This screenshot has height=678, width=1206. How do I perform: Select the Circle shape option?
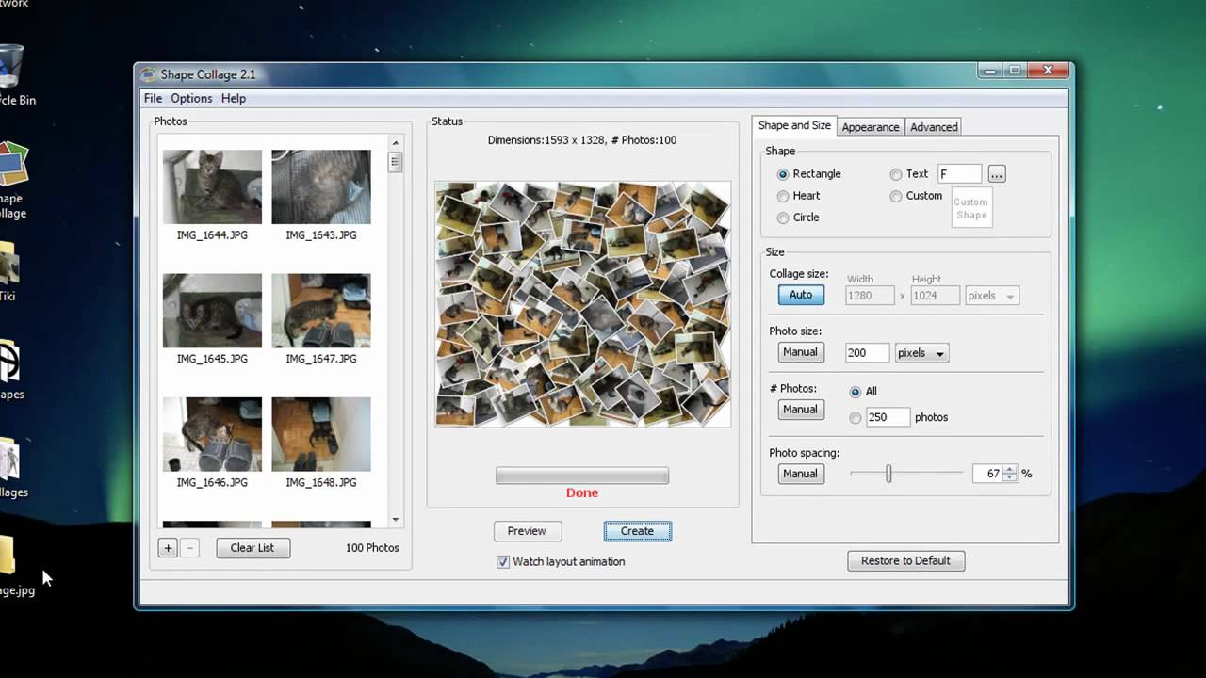(x=783, y=218)
